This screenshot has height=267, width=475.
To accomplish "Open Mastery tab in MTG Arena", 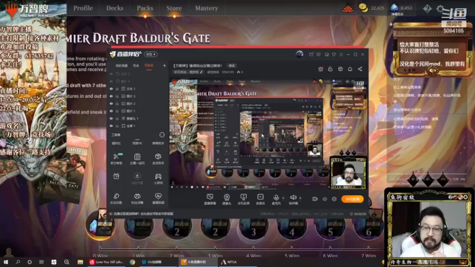I will (x=206, y=8).
